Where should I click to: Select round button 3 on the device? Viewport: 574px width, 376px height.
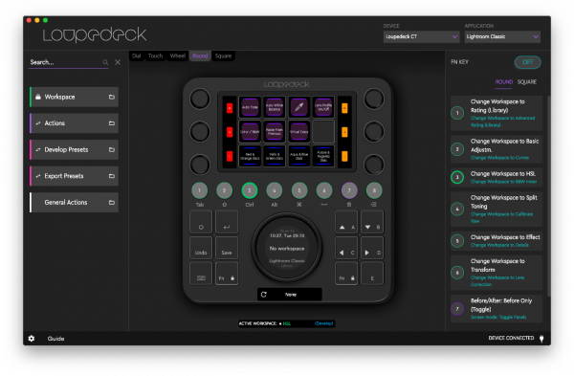click(250, 190)
